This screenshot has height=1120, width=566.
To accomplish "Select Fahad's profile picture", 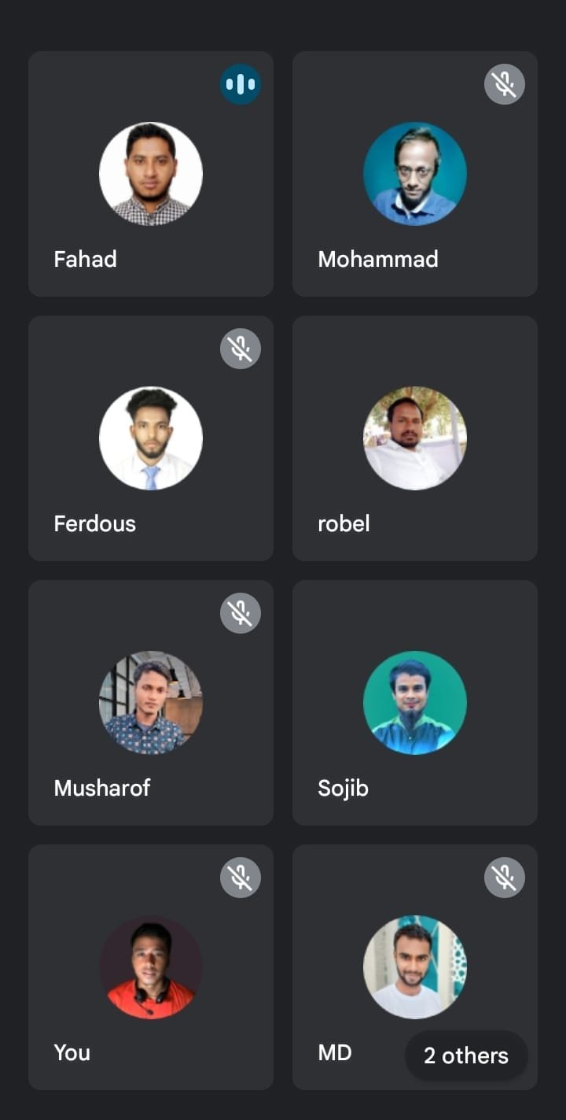I will click(151, 174).
